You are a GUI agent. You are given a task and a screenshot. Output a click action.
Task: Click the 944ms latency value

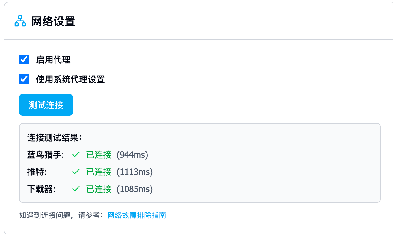tap(132, 155)
